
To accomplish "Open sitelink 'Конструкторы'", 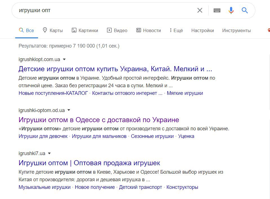I will pyautogui.click(x=182, y=187).
